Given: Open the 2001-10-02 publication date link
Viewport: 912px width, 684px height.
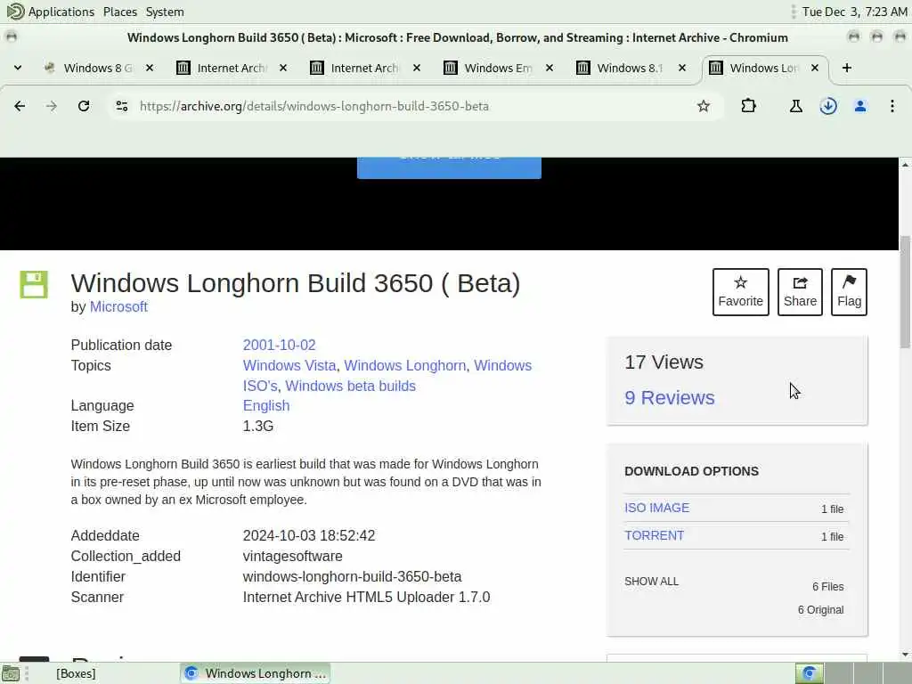Looking at the screenshot, I should 279,345.
